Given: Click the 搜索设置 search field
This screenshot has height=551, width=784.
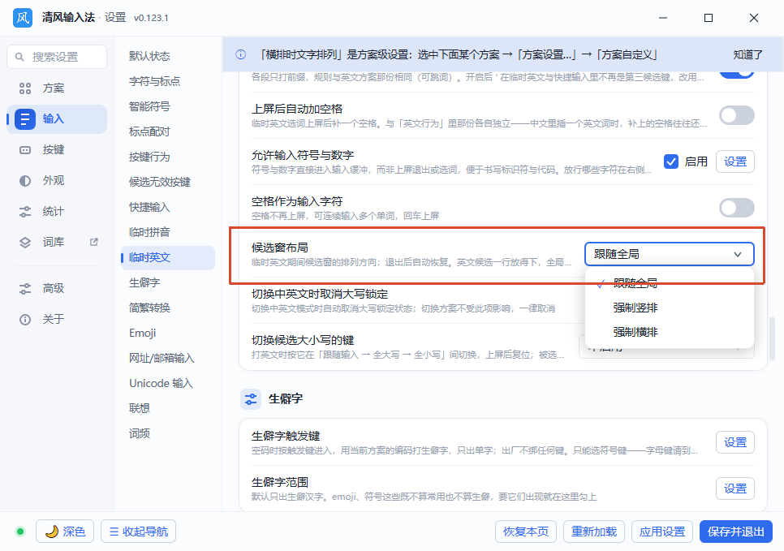Looking at the screenshot, I should [57, 57].
